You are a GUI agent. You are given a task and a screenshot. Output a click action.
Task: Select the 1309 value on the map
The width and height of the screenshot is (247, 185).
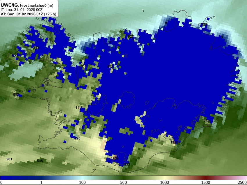(x=114, y=158)
